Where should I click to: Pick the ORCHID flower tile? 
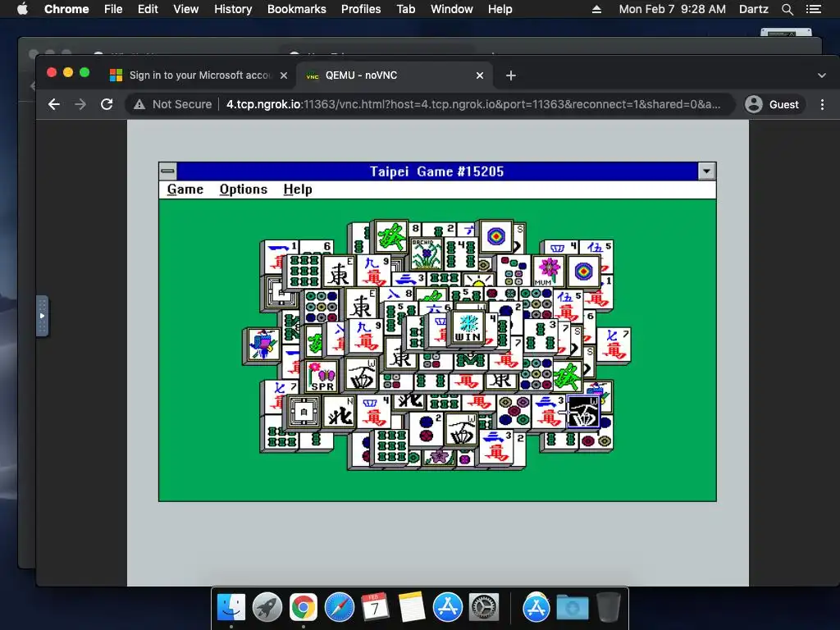(426, 254)
